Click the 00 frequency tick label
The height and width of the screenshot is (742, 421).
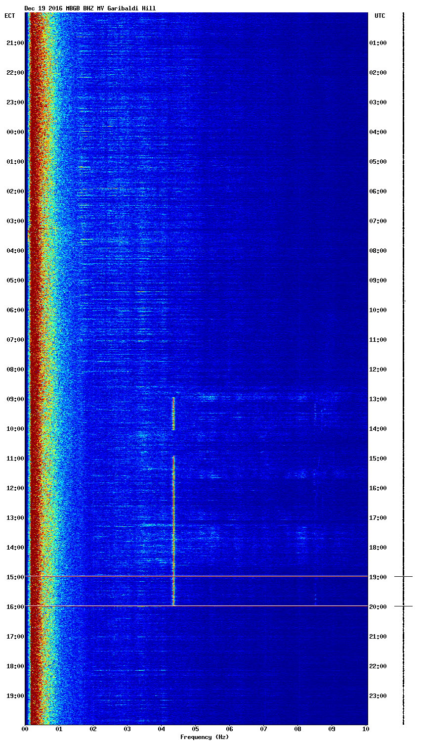[25, 729]
